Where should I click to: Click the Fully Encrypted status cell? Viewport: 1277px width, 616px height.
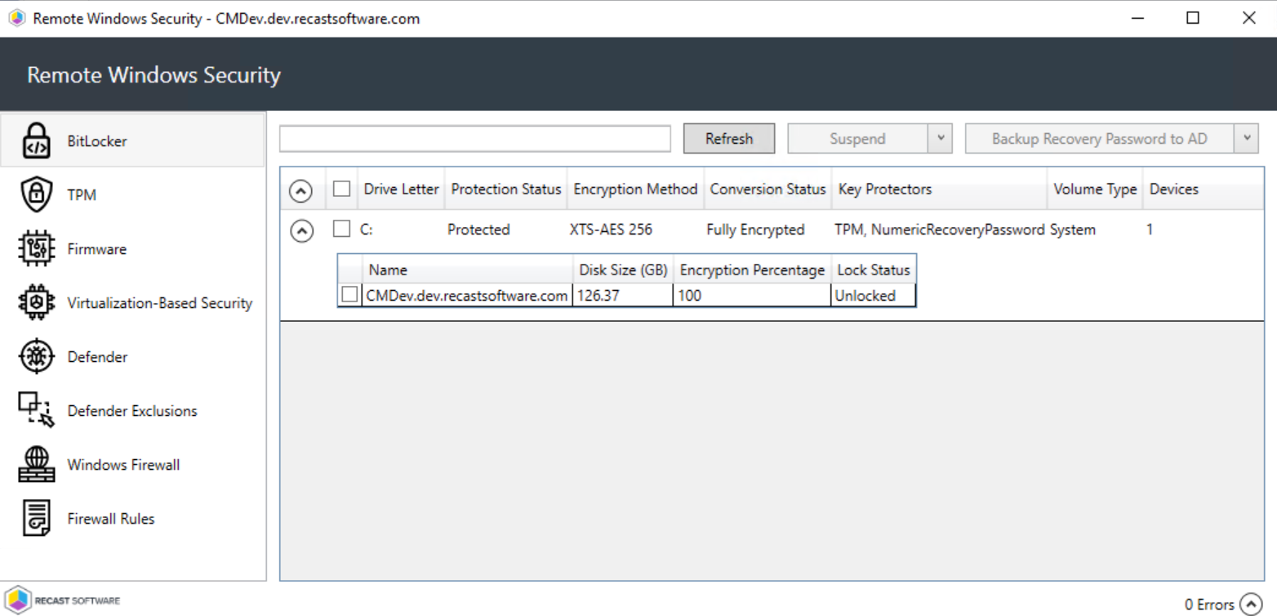[755, 230]
